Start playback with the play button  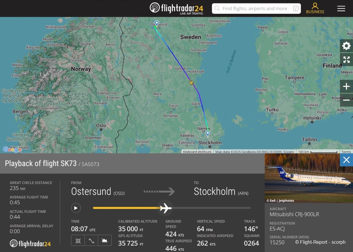tap(76, 208)
